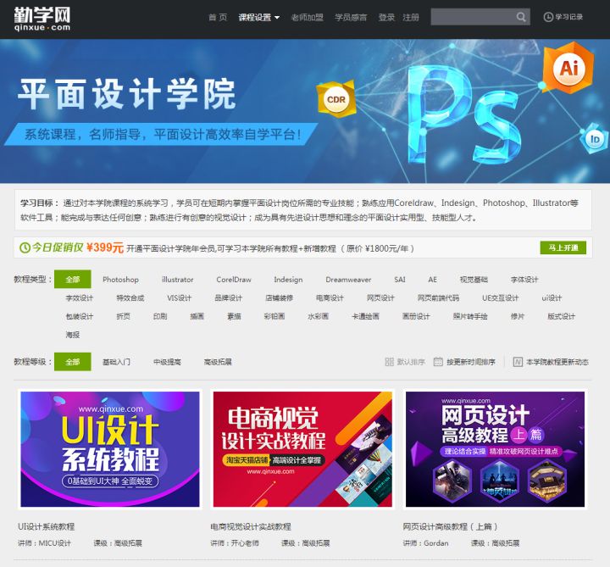
Task: Open the UI设计系统教程 thumbnail
Action: 110,449
